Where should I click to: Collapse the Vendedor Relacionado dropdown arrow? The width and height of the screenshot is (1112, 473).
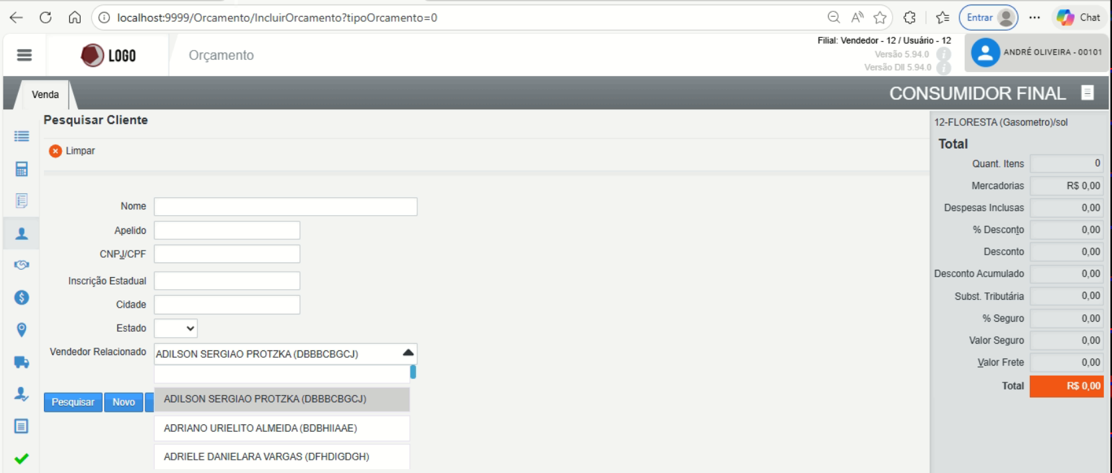408,353
